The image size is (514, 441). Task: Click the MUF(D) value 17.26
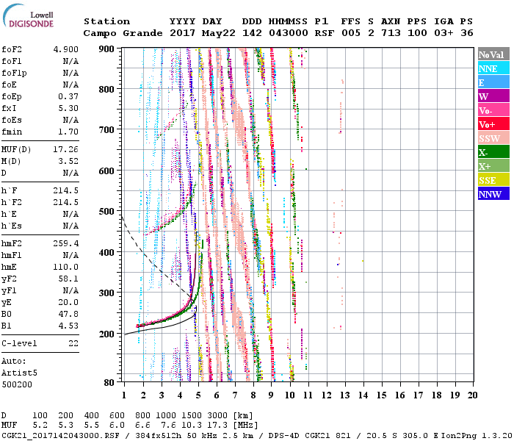click(x=66, y=150)
